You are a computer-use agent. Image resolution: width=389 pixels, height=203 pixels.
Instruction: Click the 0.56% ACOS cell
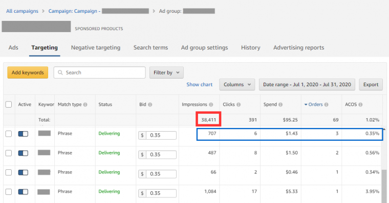coord(373,153)
